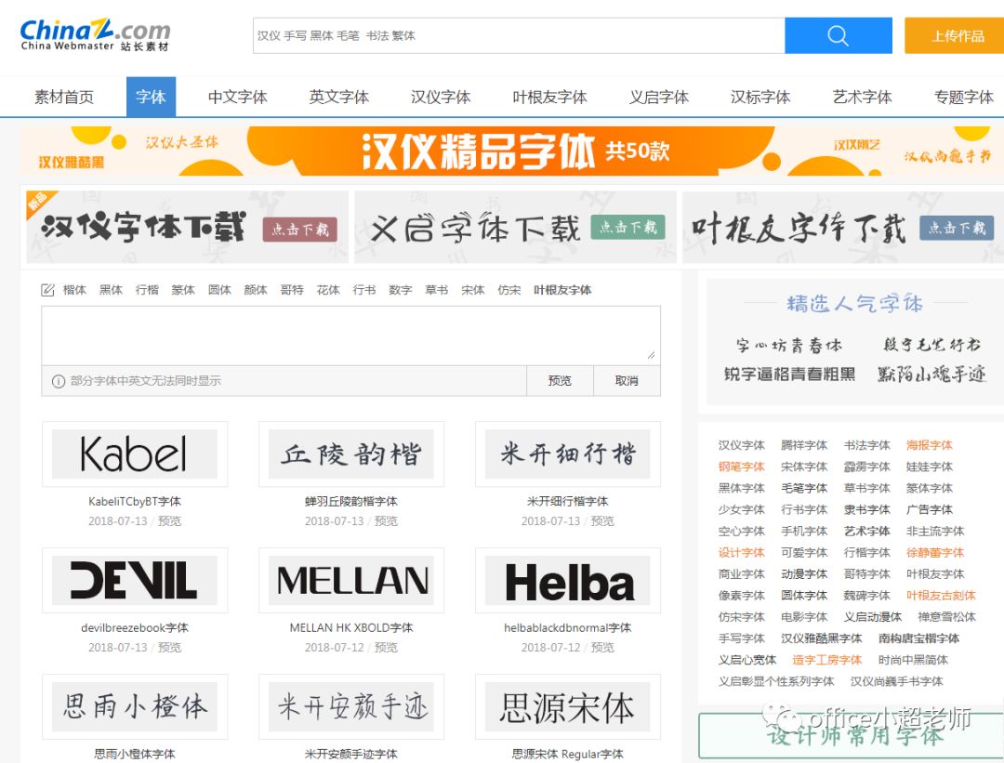
Task: Click 点击下载 on 义启字体下载 banner
Action: [x=628, y=228]
